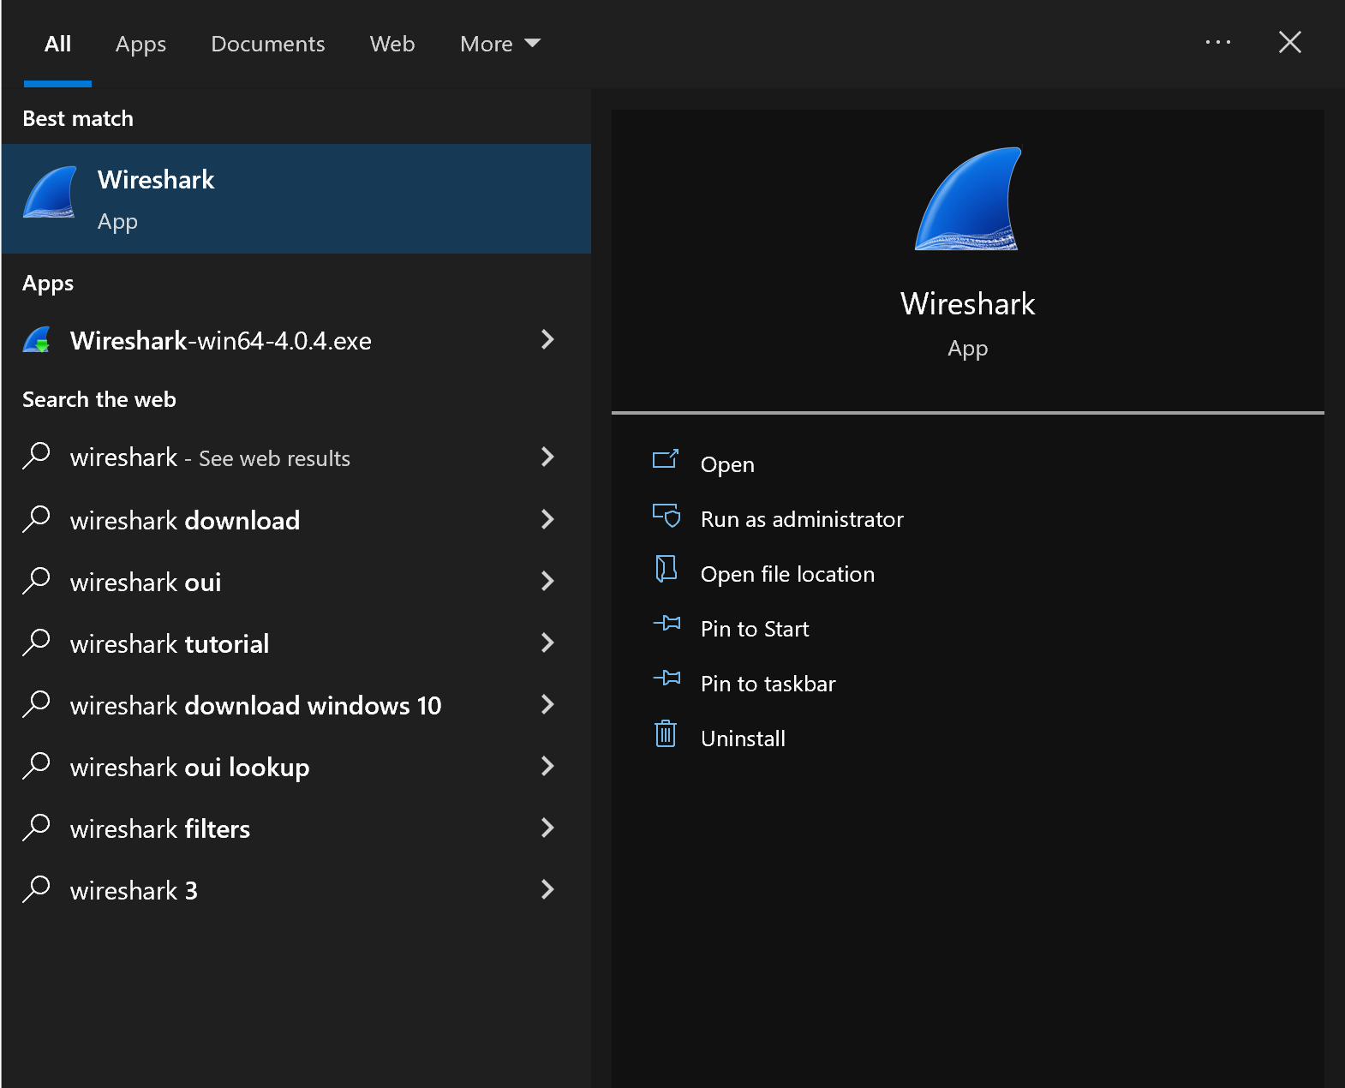1345x1088 pixels.
Task: Expand arrow for 'wireshark download windows 10'
Action: tap(548, 704)
